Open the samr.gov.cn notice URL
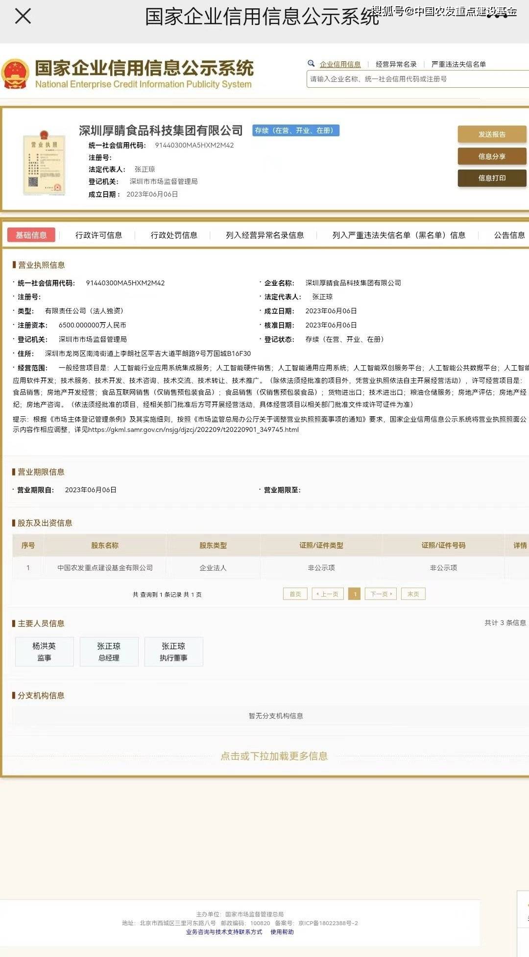 193,429
